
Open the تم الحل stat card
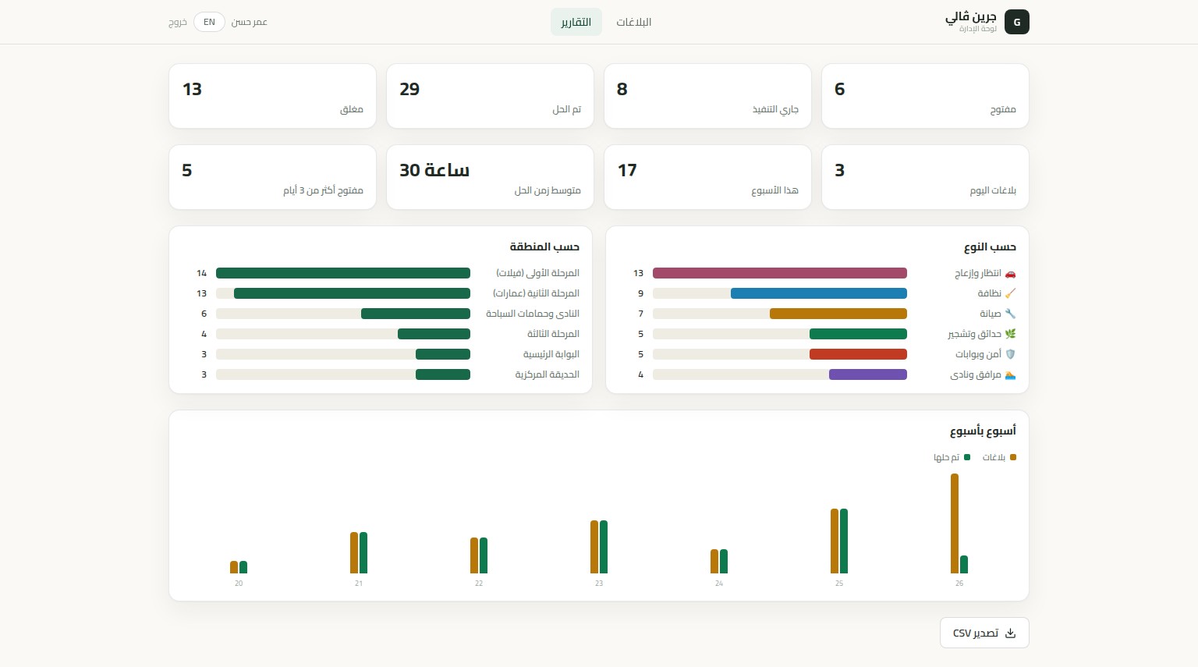pyautogui.click(x=490, y=96)
